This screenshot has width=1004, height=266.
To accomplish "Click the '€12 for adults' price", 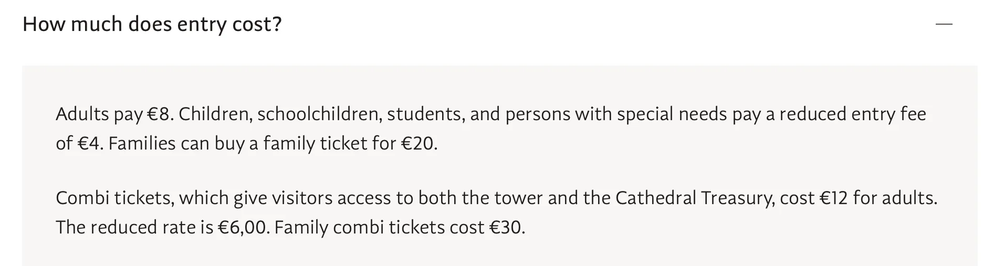I will click(877, 198).
